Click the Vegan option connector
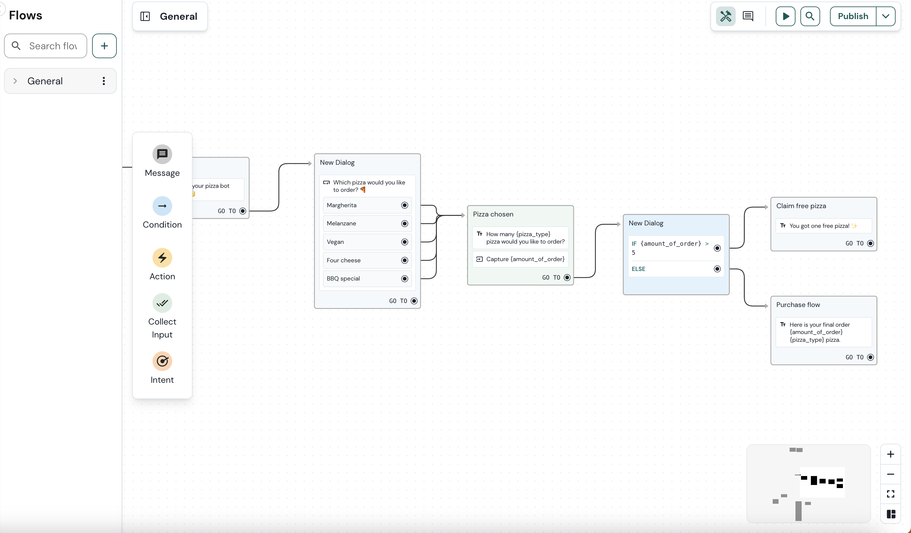The height and width of the screenshot is (533, 911). [x=405, y=242]
